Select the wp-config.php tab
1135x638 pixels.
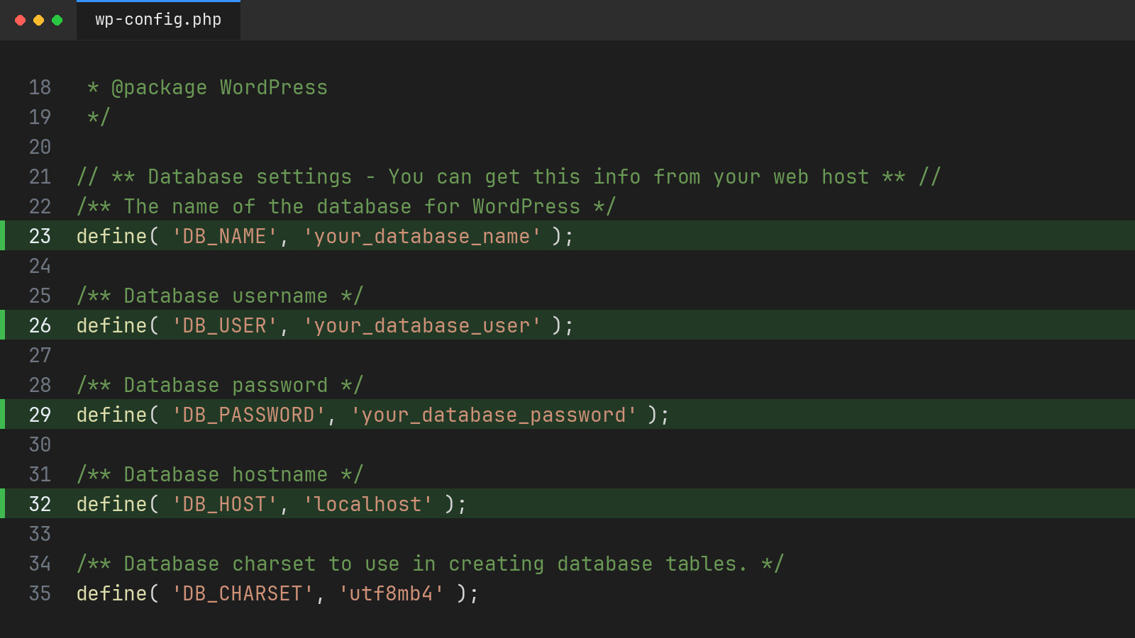pos(158,20)
